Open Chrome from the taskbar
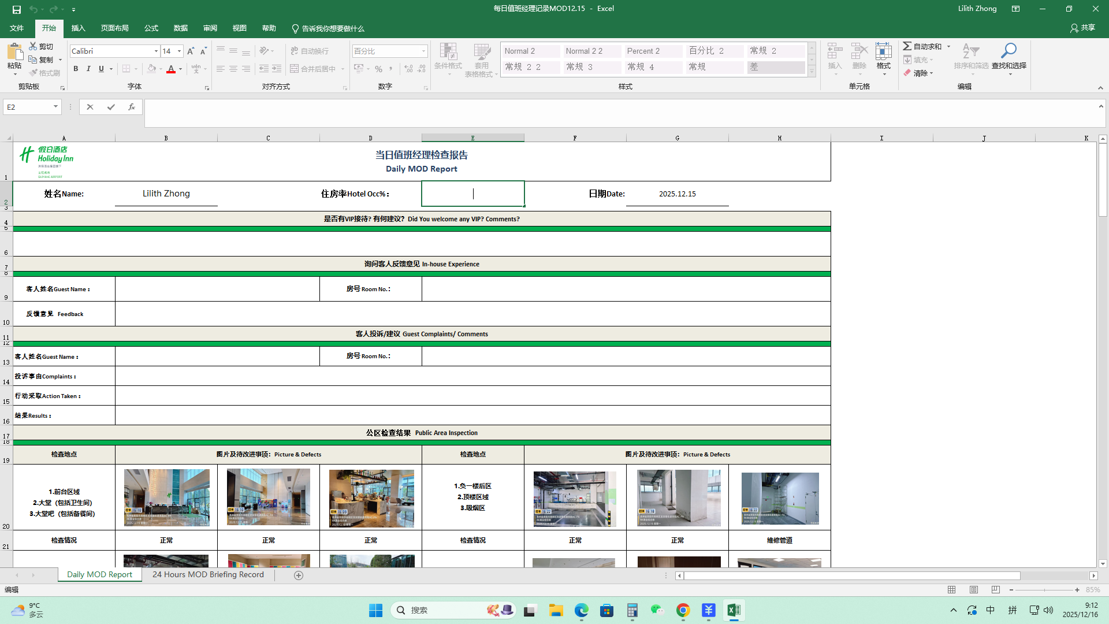The image size is (1109, 624). (x=683, y=610)
